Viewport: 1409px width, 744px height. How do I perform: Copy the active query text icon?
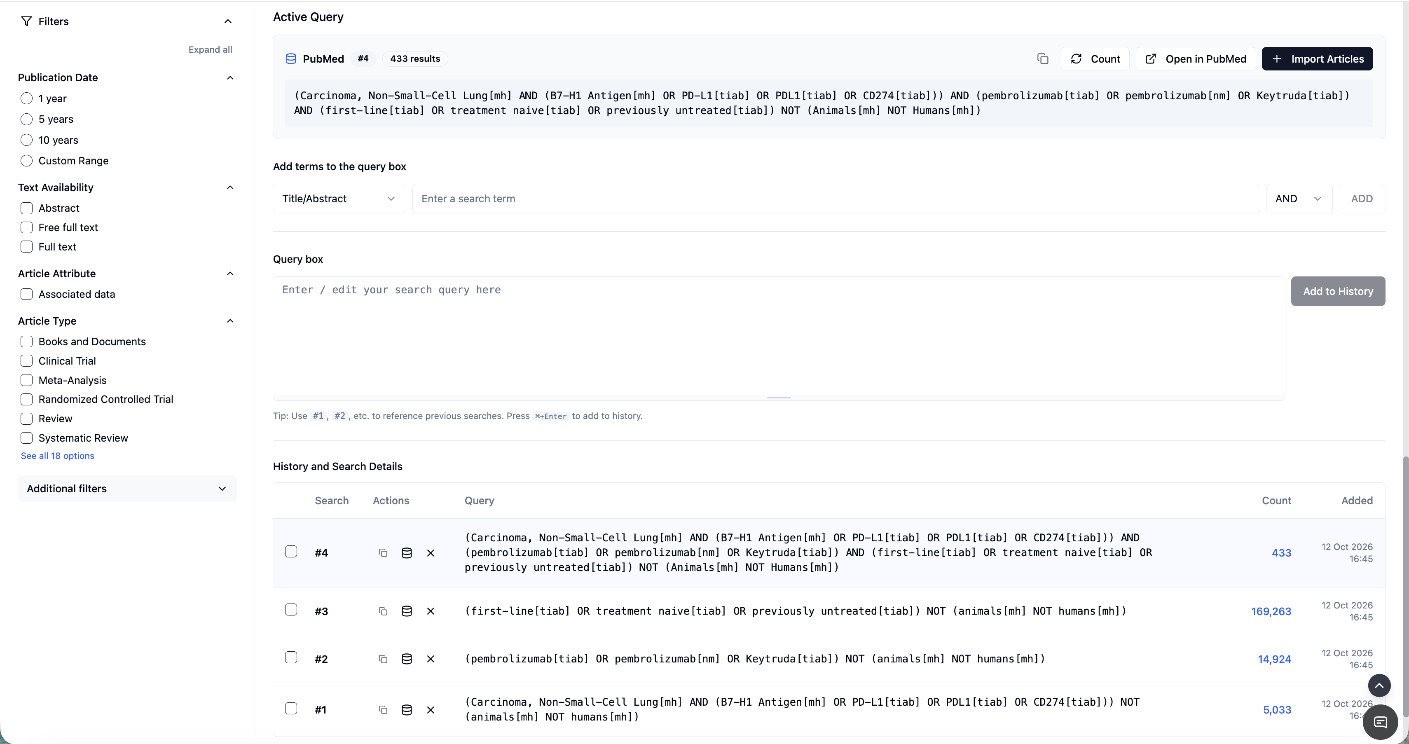tap(1042, 58)
